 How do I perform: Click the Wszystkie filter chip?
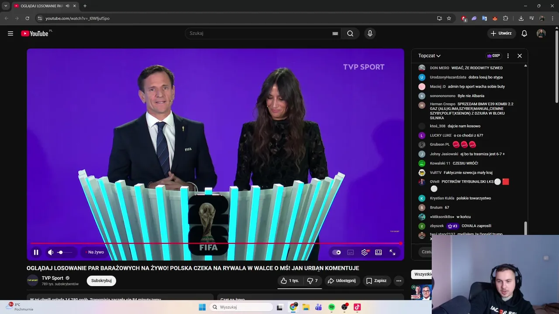pyautogui.click(x=422, y=274)
